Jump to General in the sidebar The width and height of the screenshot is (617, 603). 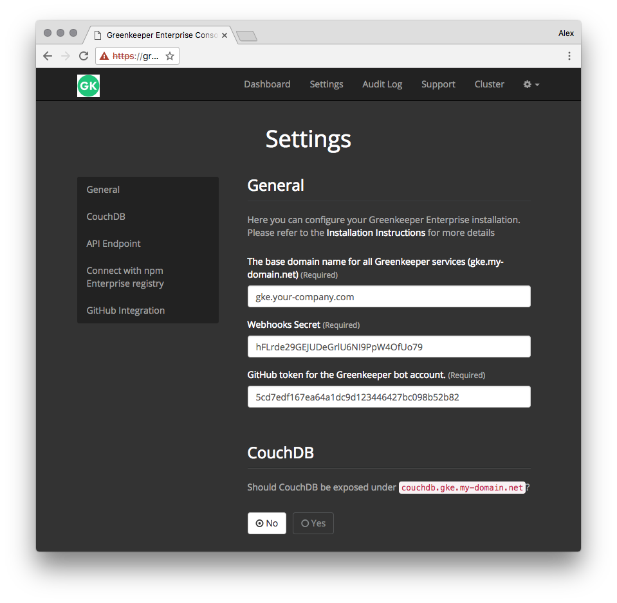point(103,190)
